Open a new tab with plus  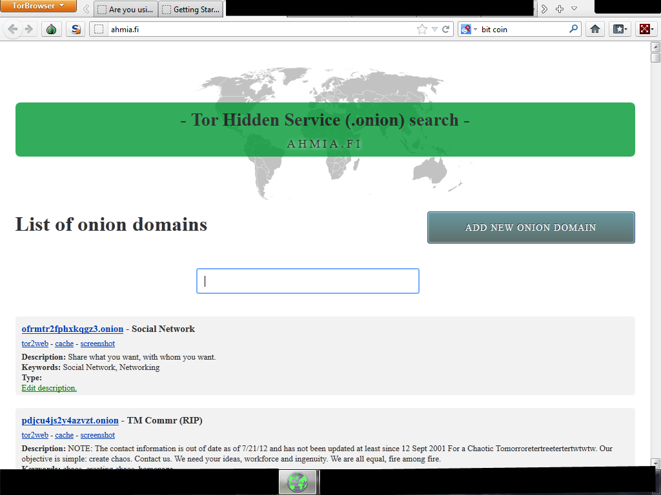pyautogui.click(x=560, y=9)
